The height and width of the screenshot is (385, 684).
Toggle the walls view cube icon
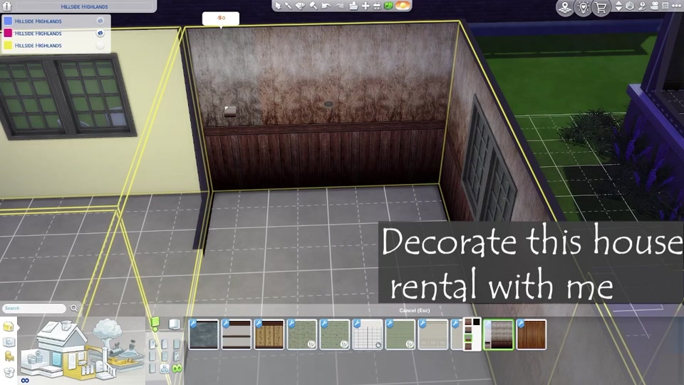click(x=630, y=6)
